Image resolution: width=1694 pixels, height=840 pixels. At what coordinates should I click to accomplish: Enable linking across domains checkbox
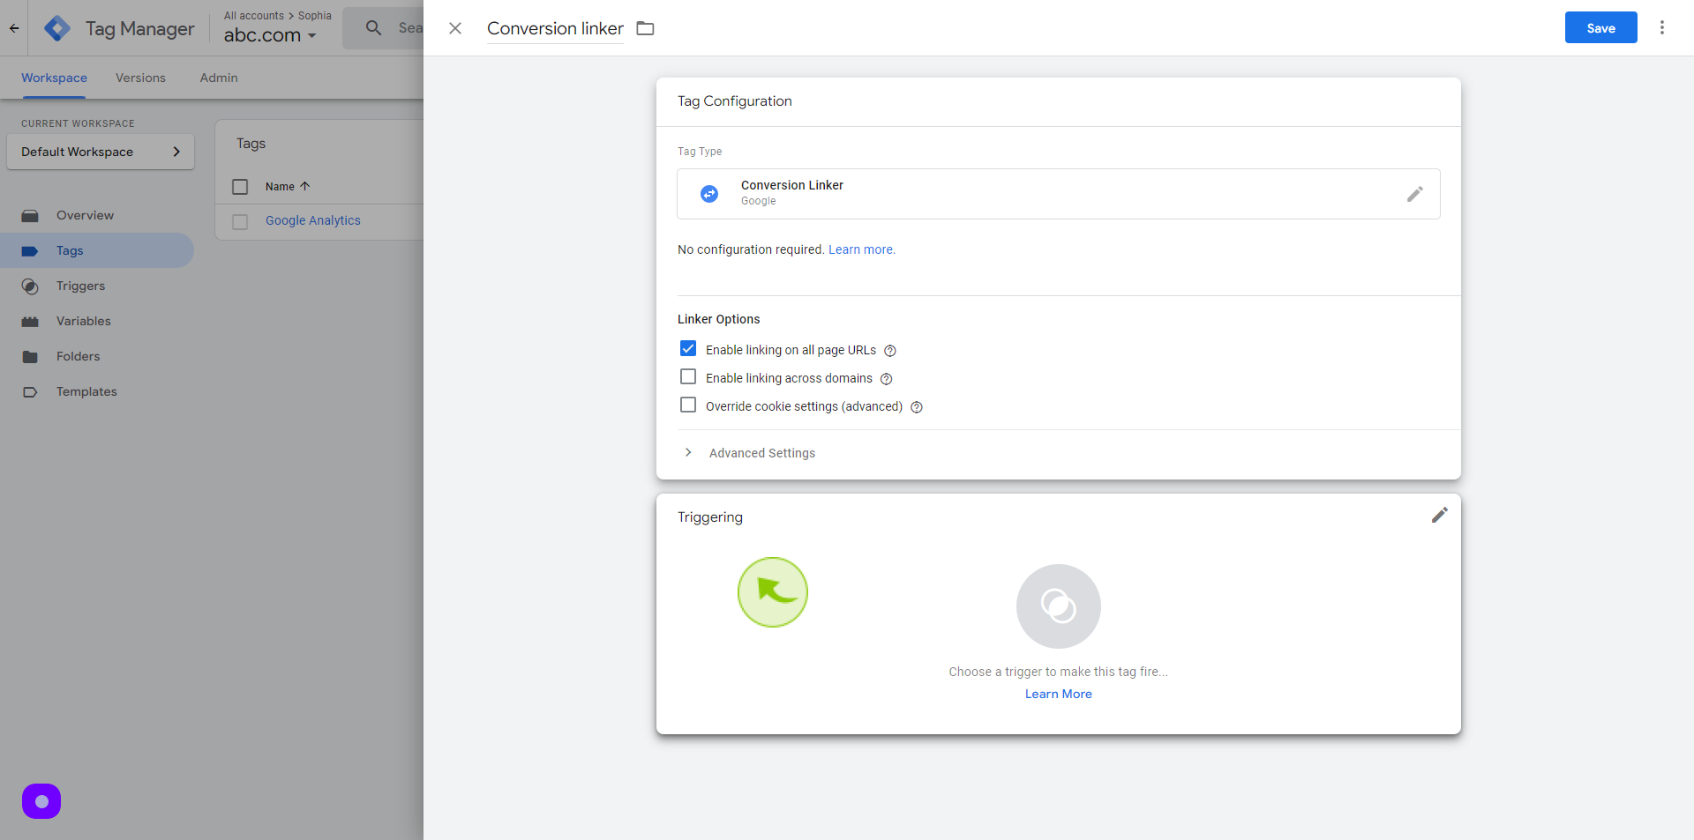(688, 377)
